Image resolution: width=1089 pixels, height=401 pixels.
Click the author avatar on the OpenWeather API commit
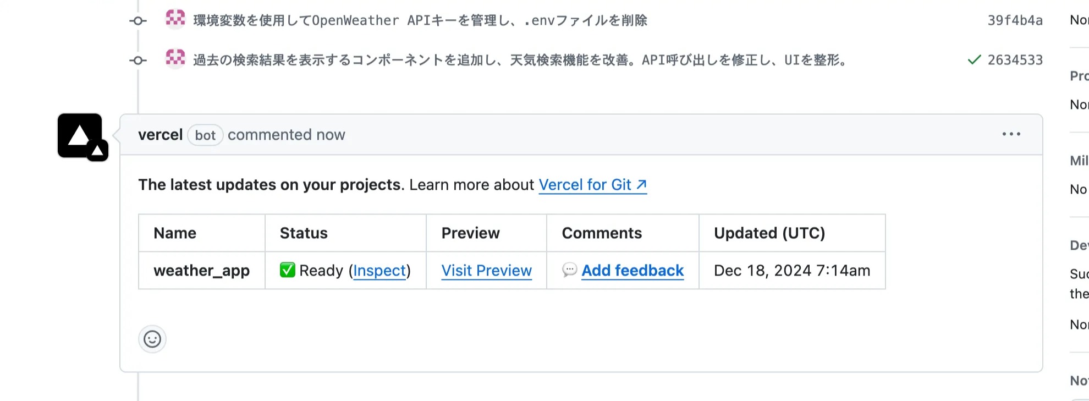(175, 19)
